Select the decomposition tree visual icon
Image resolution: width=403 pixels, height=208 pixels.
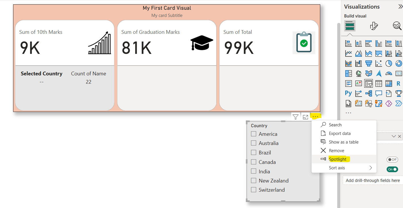(x=369, y=93)
